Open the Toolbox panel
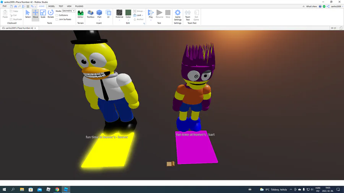Viewport: 344px width, 193px height. pyautogui.click(x=90, y=14)
